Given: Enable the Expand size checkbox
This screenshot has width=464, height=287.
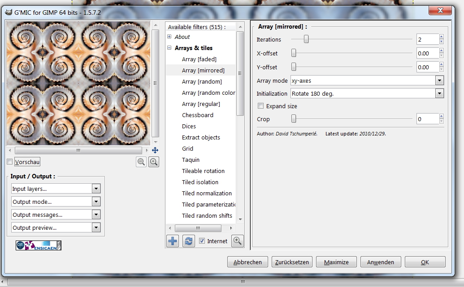Looking at the screenshot, I should point(260,106).
